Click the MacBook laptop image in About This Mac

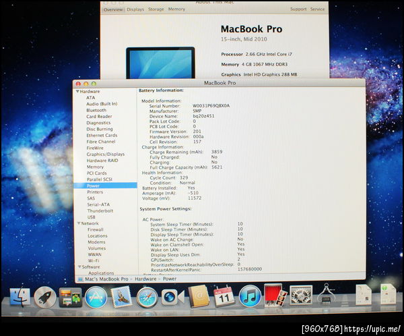(160, 63)
